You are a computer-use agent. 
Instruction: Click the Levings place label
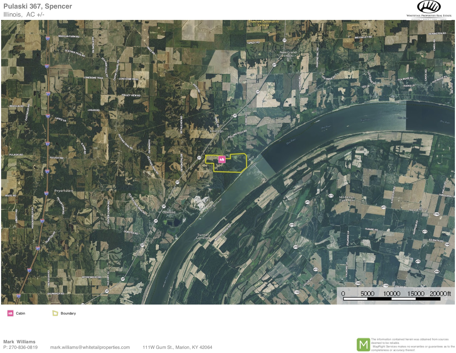click(217, 131)
